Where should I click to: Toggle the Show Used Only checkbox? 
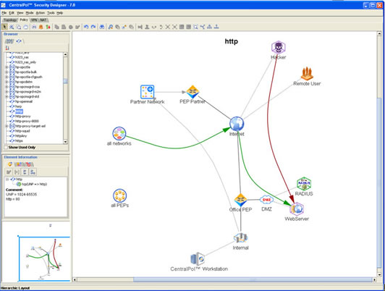point(6,148)
